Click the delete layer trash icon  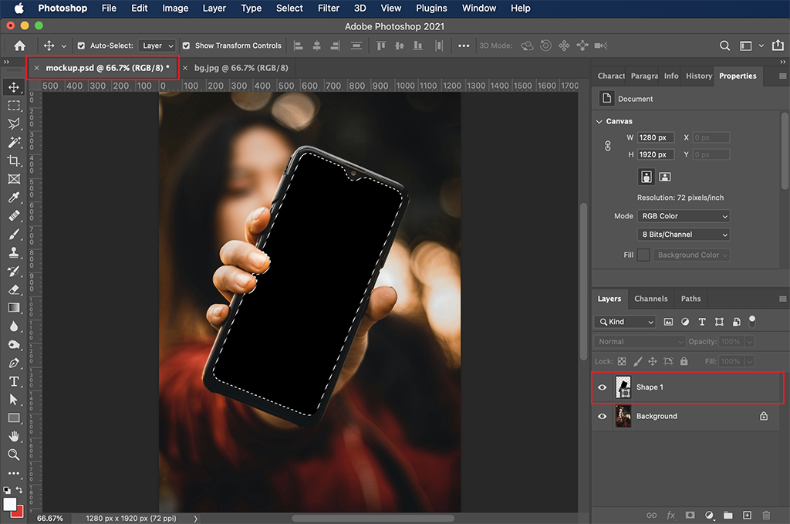pyautogui.click(x=766, y=515)
